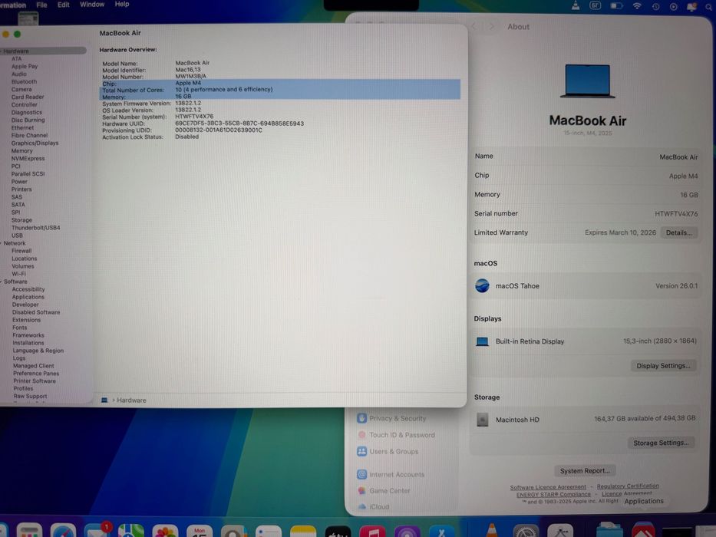This screenshot has width=716, height=537.
Task: Open Spotlight search magnifier in menu bar
Action: pyautogui.click(x=708, y=7)
